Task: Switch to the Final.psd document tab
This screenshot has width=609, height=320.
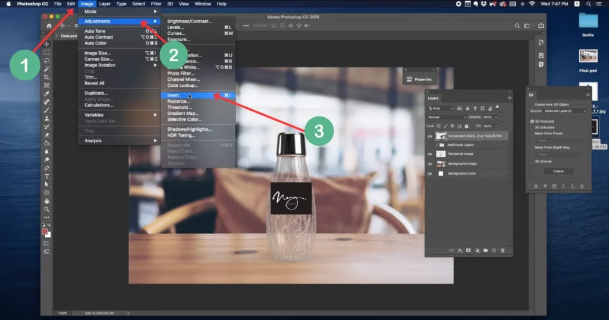Action: point(68,36)
